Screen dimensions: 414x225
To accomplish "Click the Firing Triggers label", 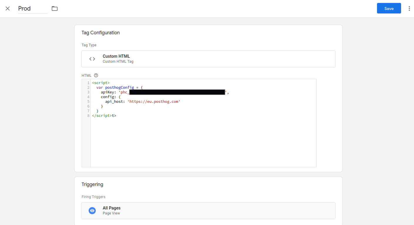I will coord(93,197).
